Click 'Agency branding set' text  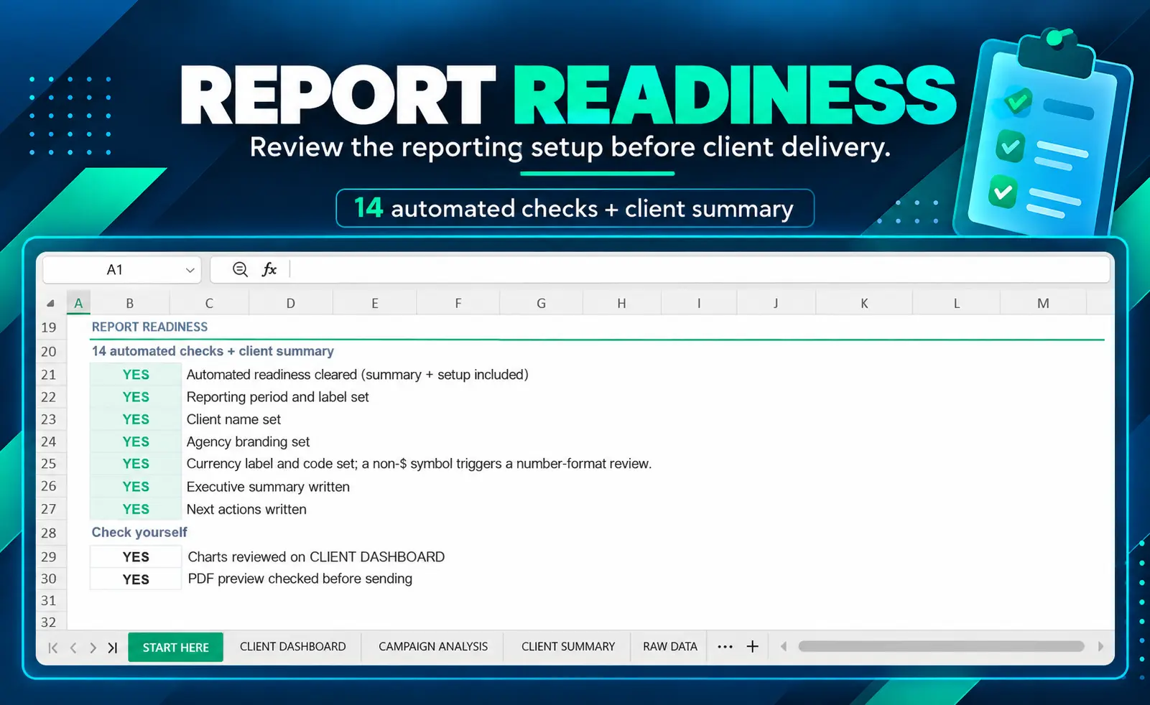pos(248,442)
